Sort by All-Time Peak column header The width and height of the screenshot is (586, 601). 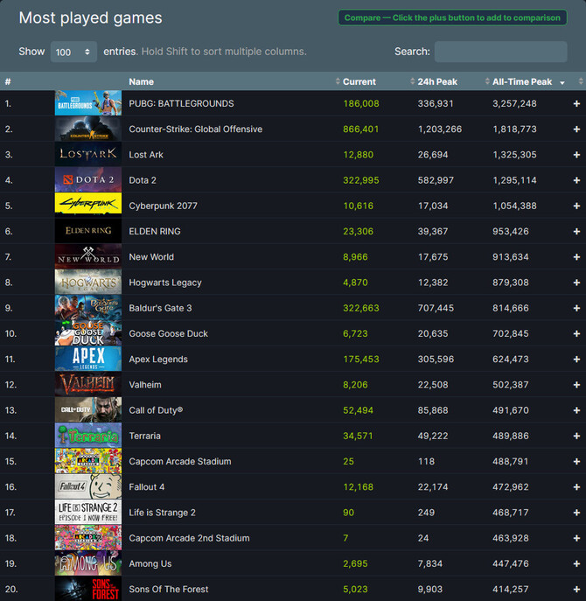point(522,81)
